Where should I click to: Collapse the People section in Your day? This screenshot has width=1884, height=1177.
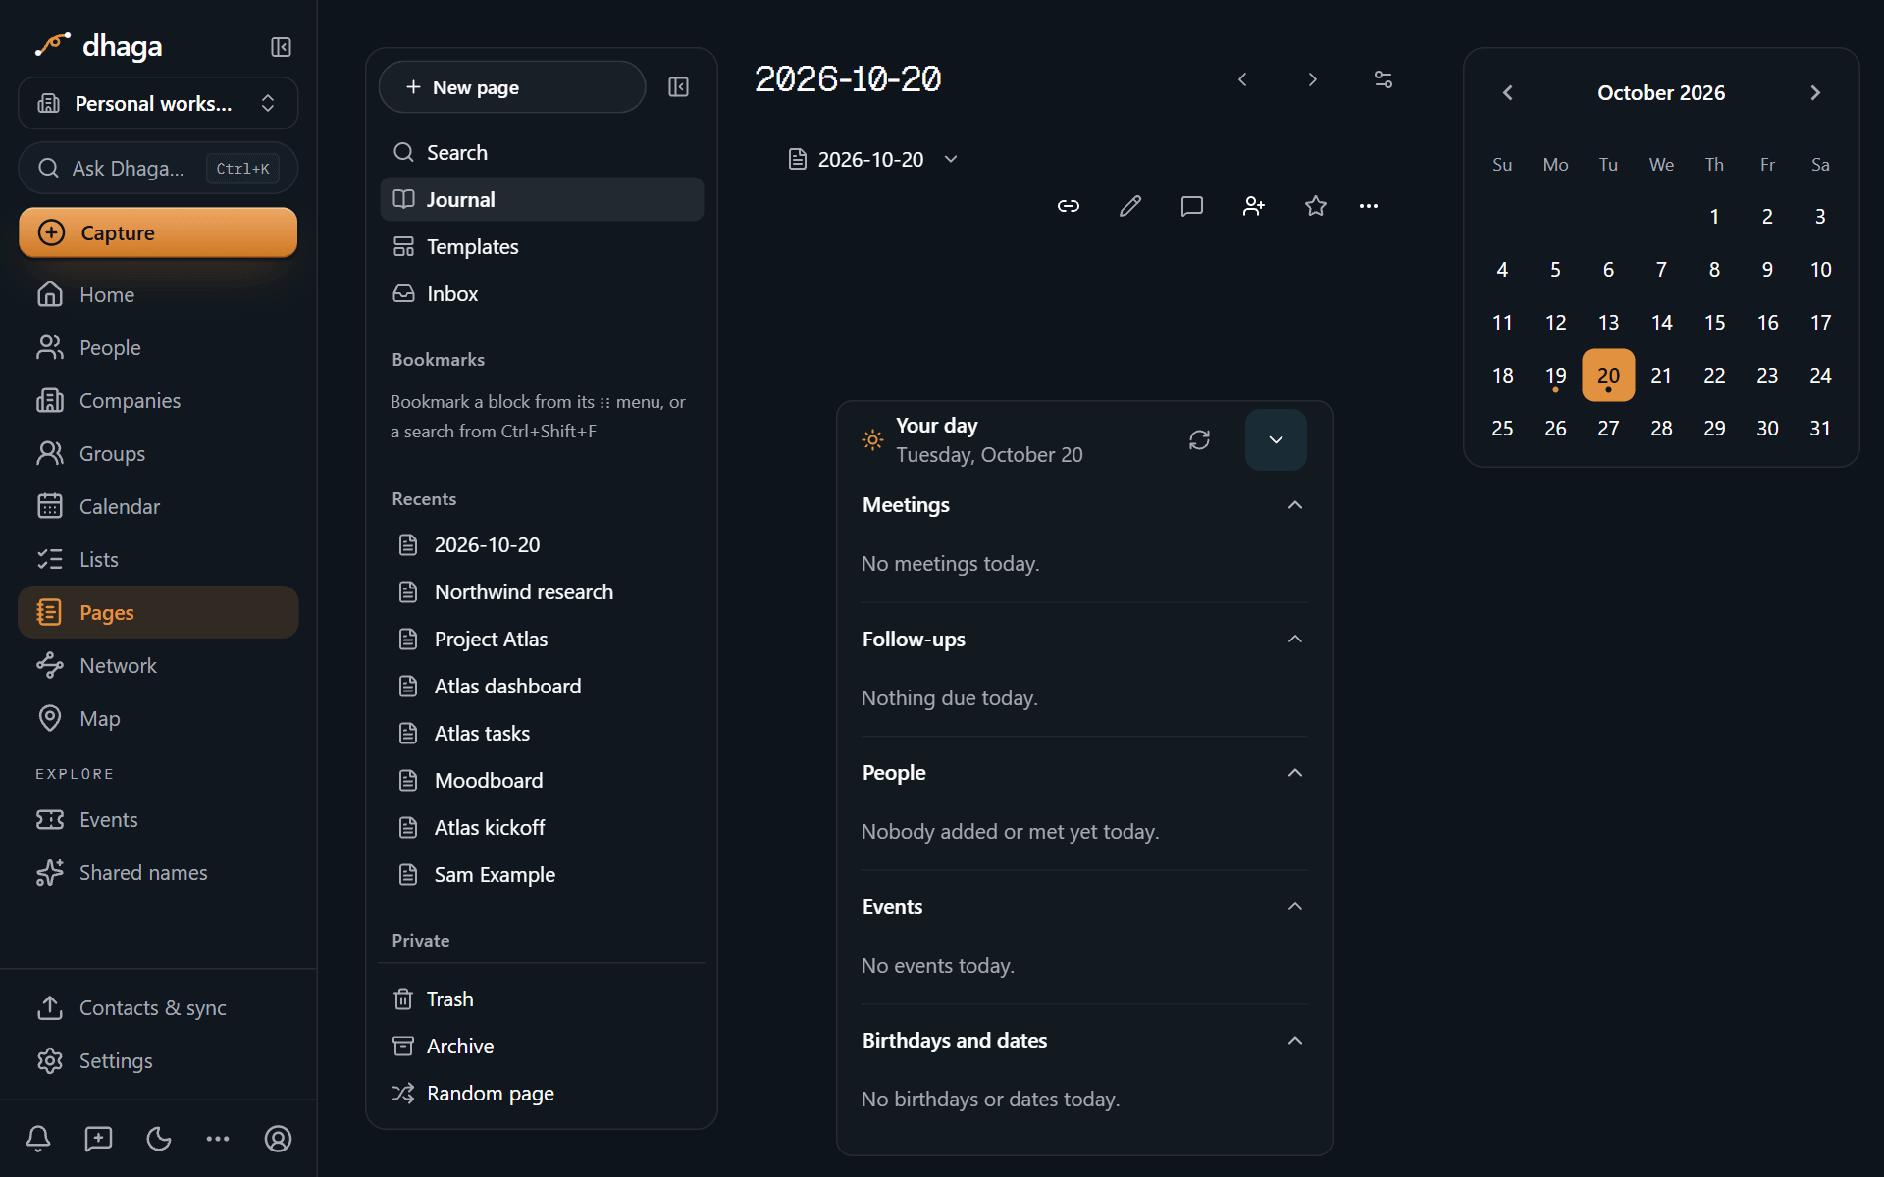pos(1295,773)
